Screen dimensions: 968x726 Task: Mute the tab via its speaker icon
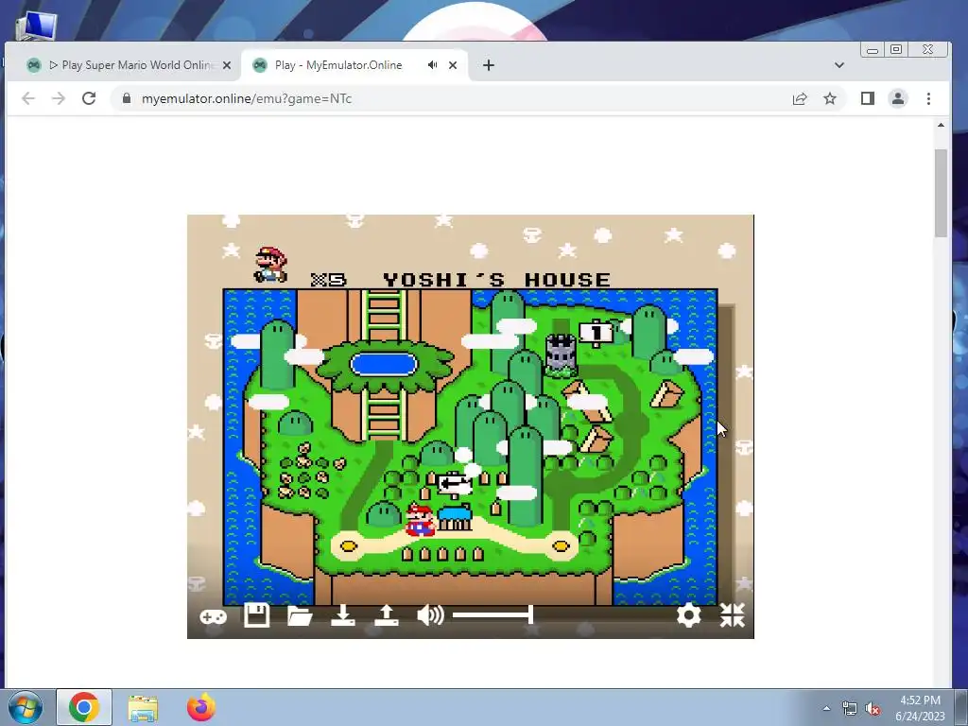click(433, 65)
